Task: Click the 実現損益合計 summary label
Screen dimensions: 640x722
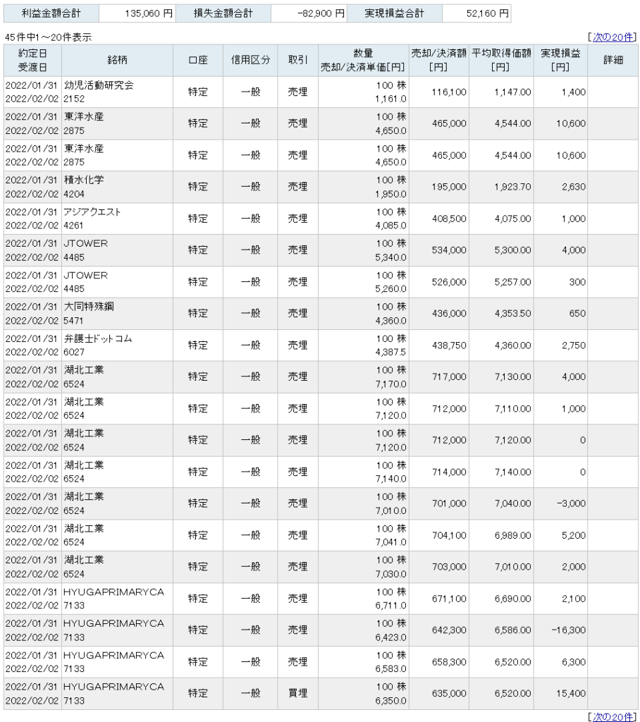Action: [395, 13]
